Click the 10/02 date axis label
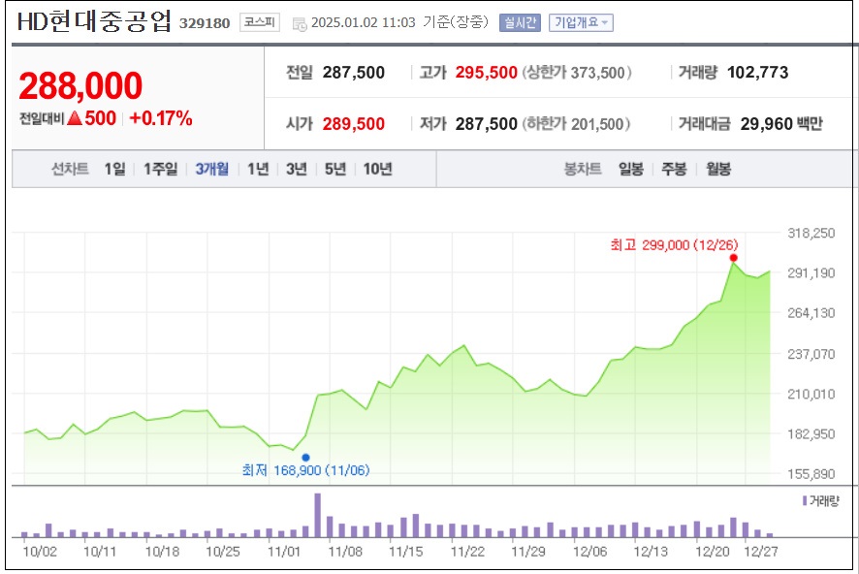This screenshot has height=574, width=859. [x=40, y=551]
